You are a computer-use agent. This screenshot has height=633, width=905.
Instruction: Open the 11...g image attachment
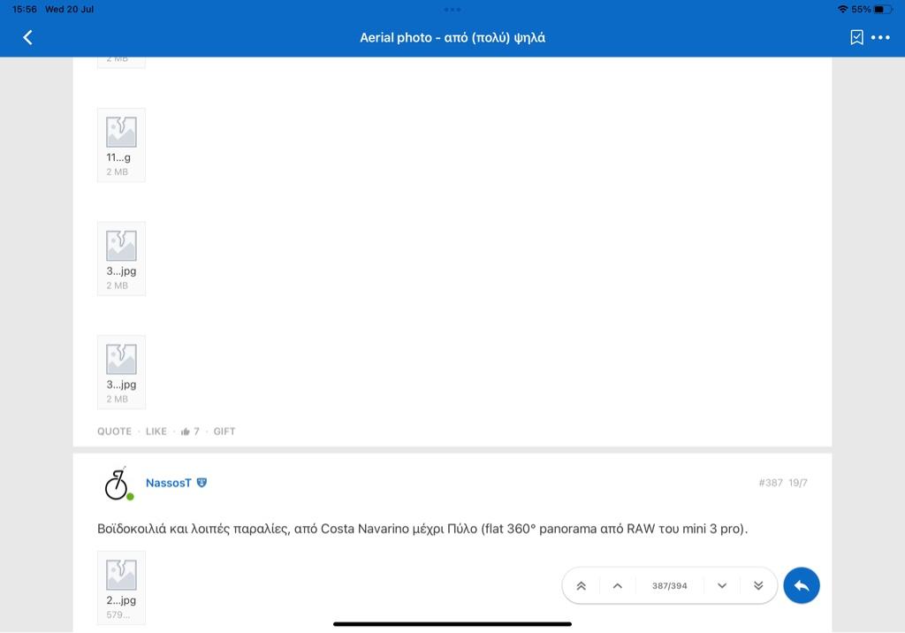[x=121, y=144]
